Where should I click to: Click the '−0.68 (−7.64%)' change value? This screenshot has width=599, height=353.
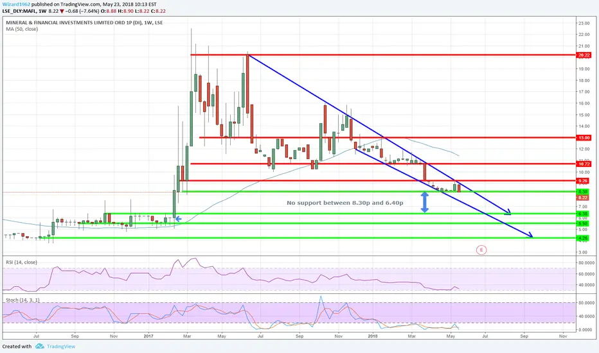coord(82,11)
